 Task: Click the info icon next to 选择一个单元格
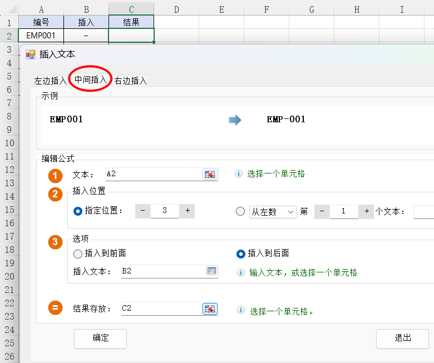tap(239, 174)
